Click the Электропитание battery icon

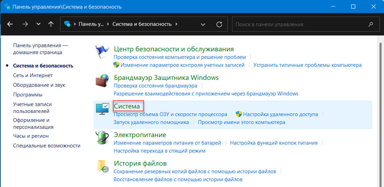pyautogui.click(x=102, y=138)
